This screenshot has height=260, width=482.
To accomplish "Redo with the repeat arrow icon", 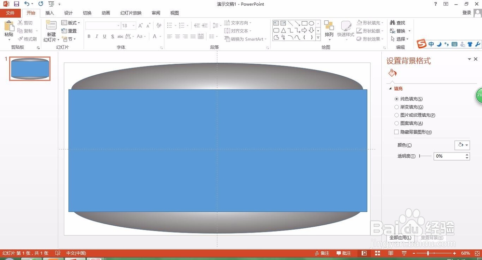I will (x=40, y=4).
